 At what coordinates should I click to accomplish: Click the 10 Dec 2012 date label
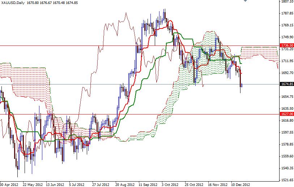click(240, 184)
